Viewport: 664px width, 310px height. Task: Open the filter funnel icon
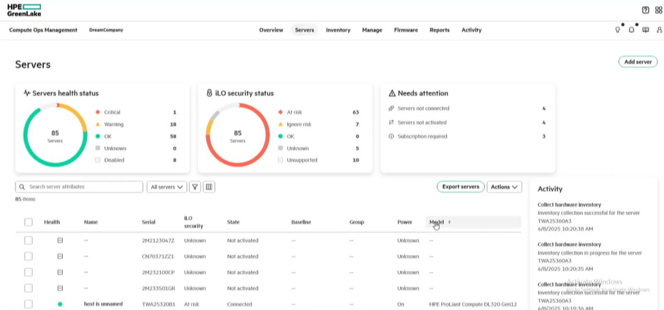[195, 187]
